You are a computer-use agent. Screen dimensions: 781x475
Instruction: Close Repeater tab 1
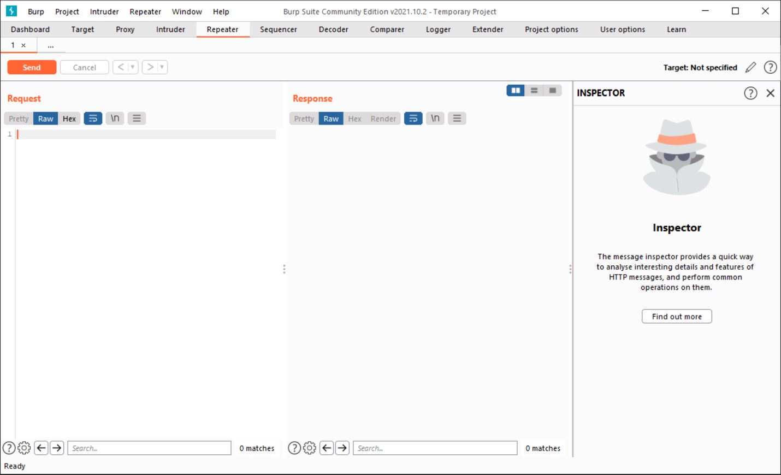coord(23,45)
